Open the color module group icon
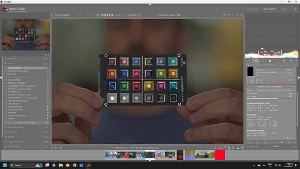The width and height of the screenshot is (300, 169). point(277,61)
